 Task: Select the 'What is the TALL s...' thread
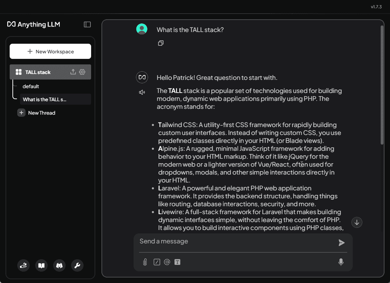(56, 99)
